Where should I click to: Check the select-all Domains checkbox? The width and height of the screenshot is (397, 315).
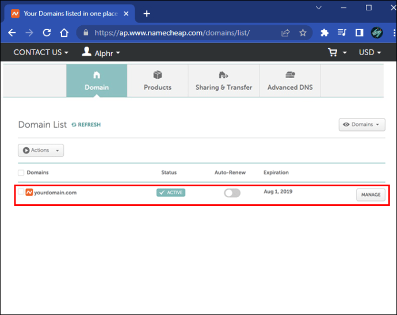[x=21, y=172]
